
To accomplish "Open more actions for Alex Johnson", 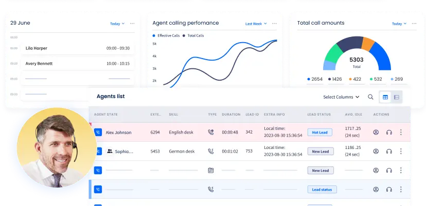I will pyautogui.click(x=401, y=132).
